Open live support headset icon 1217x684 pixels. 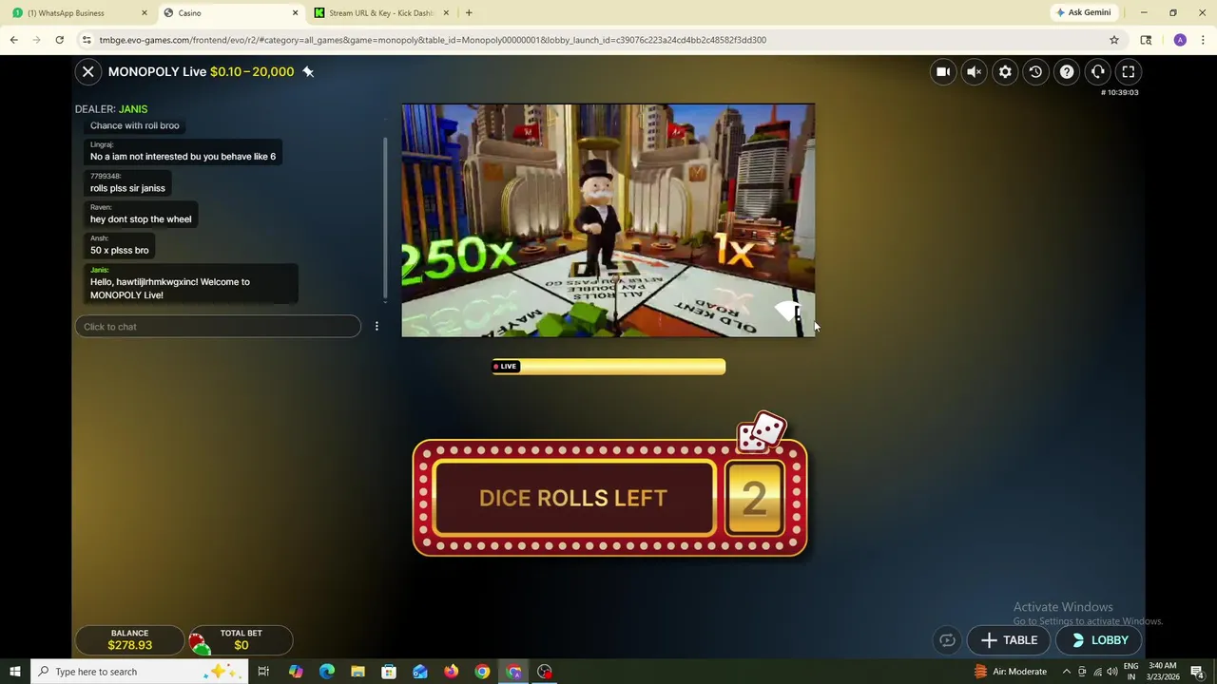coord(1097,71)
